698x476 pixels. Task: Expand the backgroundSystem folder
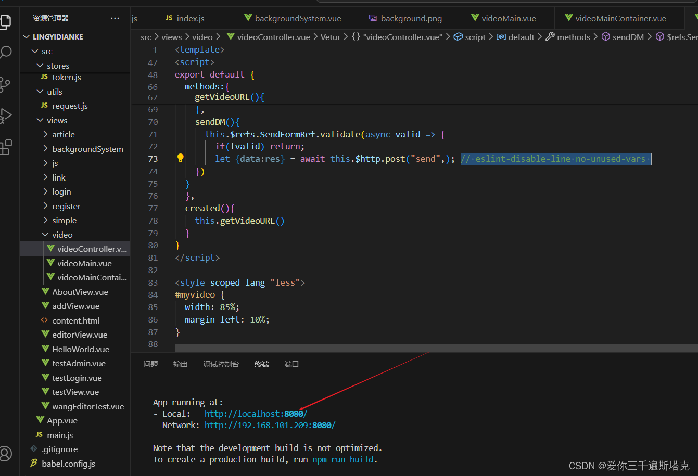pos(87,148)
